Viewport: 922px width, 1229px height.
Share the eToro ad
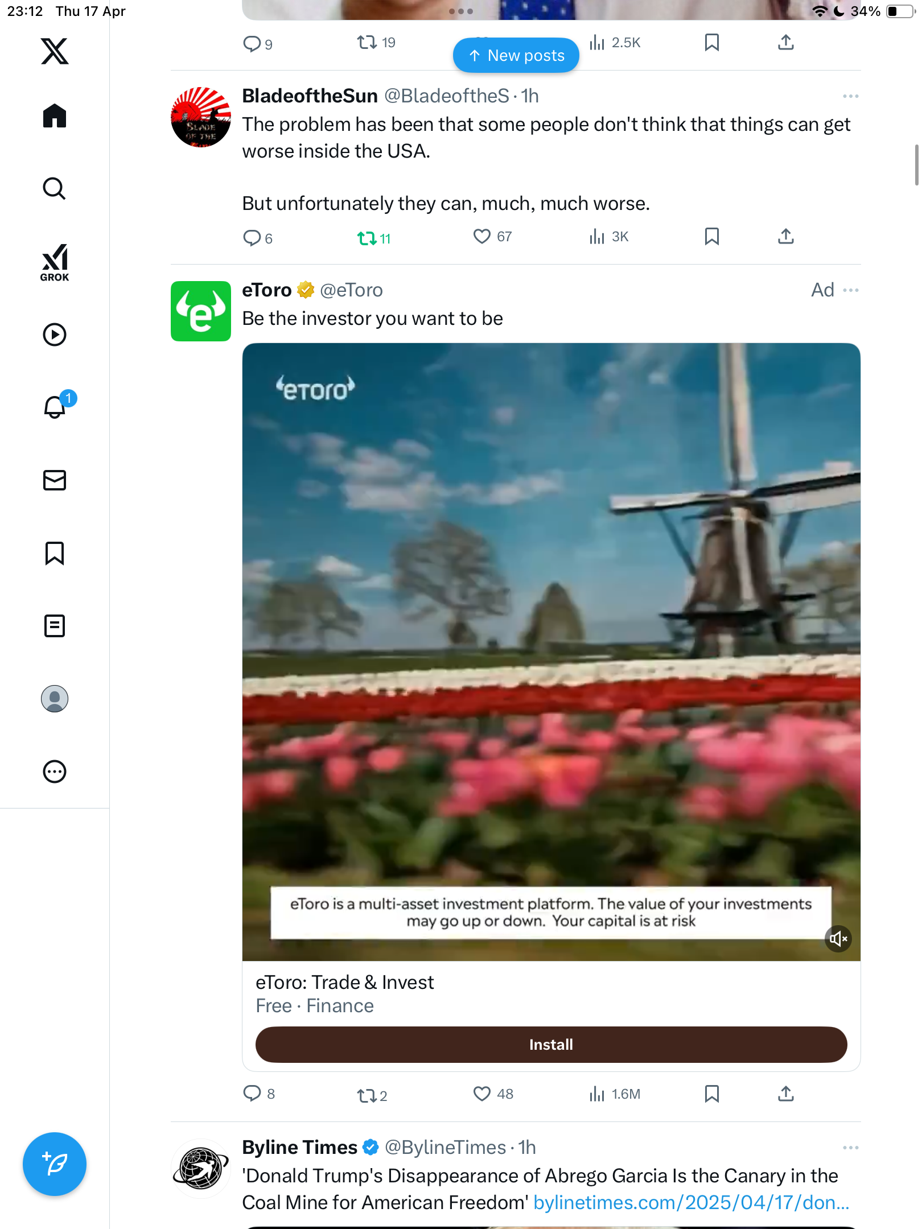[x=786, y=1094]
